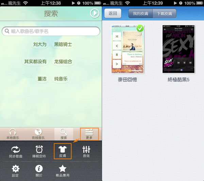The image size is (204, 181).
Task: Open the 音效 equalizer icon
Action: pyautogui.click(x=86, y=151)
